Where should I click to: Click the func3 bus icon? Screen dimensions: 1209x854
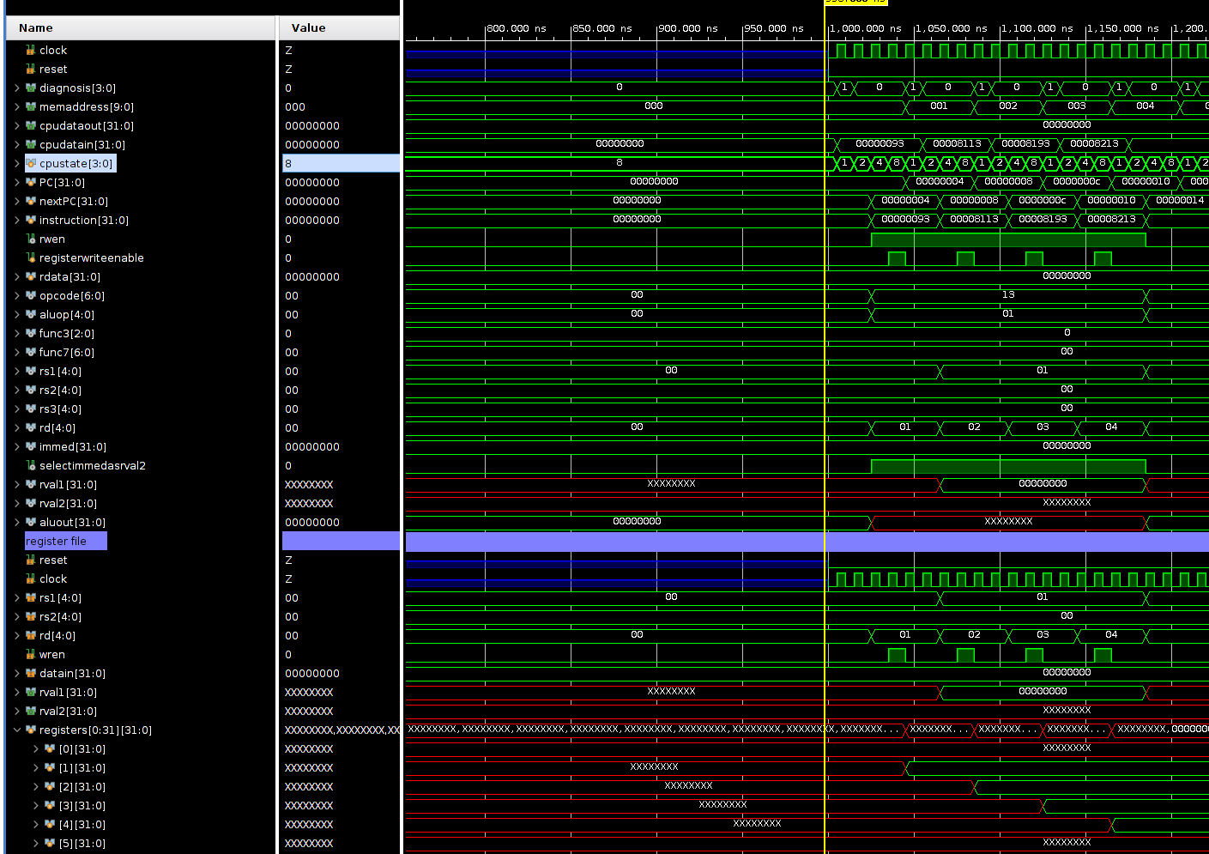[x=31, y=333]
